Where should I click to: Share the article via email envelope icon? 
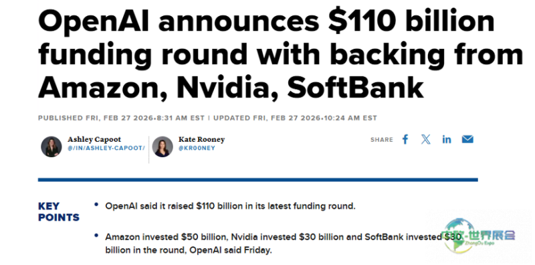point(467,139)
